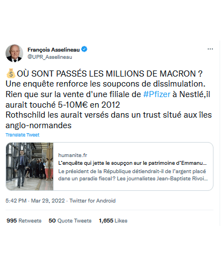The image size is (224, 273).
Task: Click the blue verified badge icon
Action: pyautogui.click(x=84, y=49)
